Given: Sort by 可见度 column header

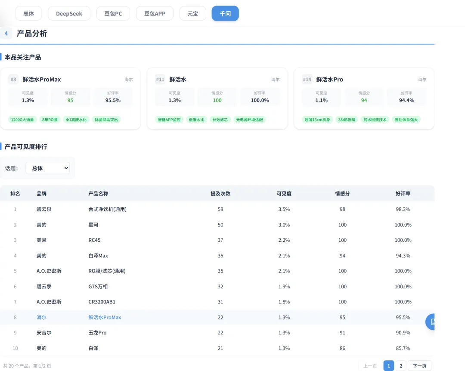Looking at the screenshot, I should point(284,194).
